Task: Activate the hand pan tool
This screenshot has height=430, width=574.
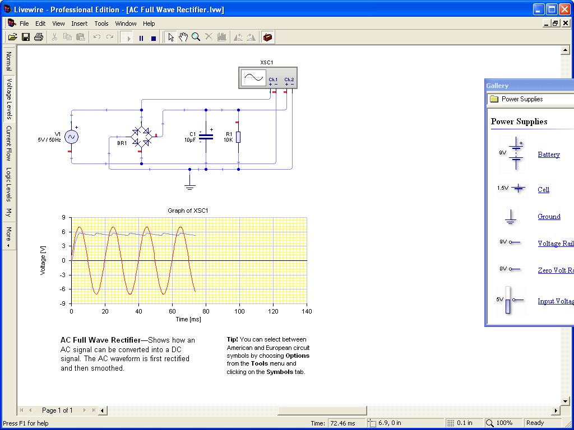Action: [x=183, y=38]
